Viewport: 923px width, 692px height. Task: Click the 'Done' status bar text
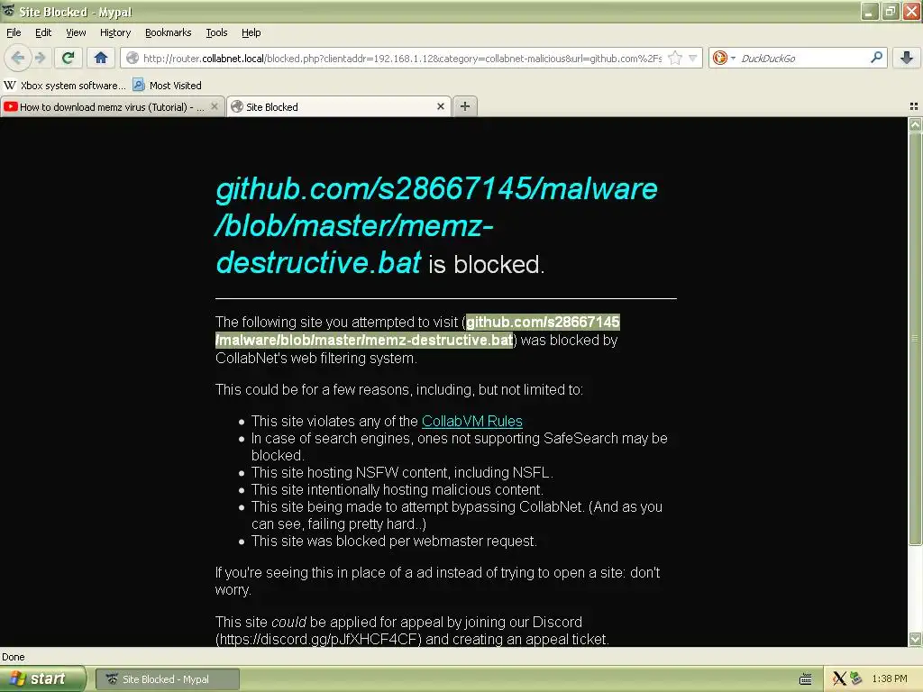click(14, 657)
